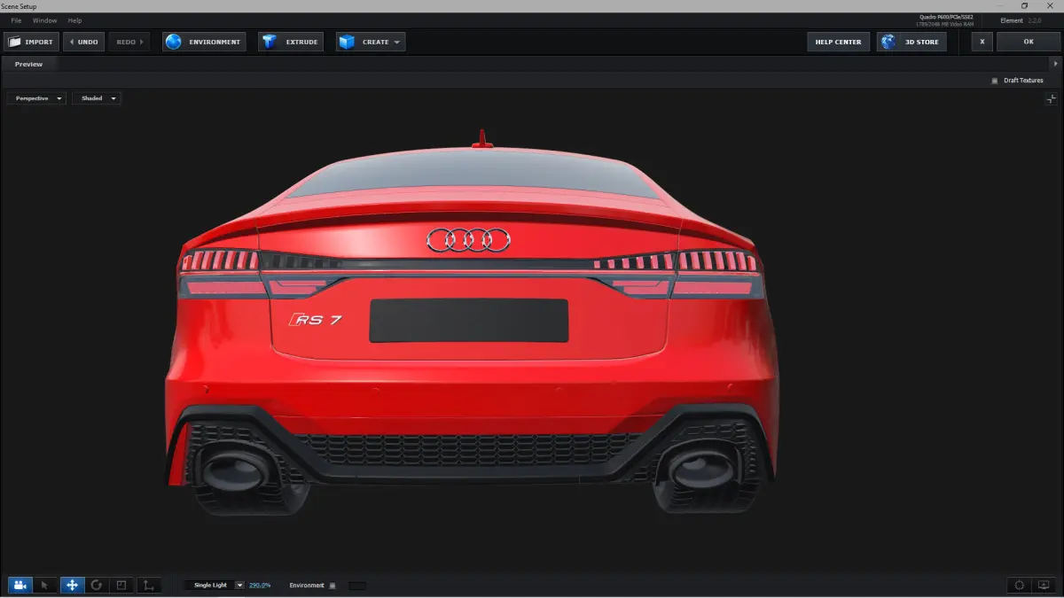Activate the scale tool
The height and width of the screenshot is (598, 1064).
[x=122, y=585]
